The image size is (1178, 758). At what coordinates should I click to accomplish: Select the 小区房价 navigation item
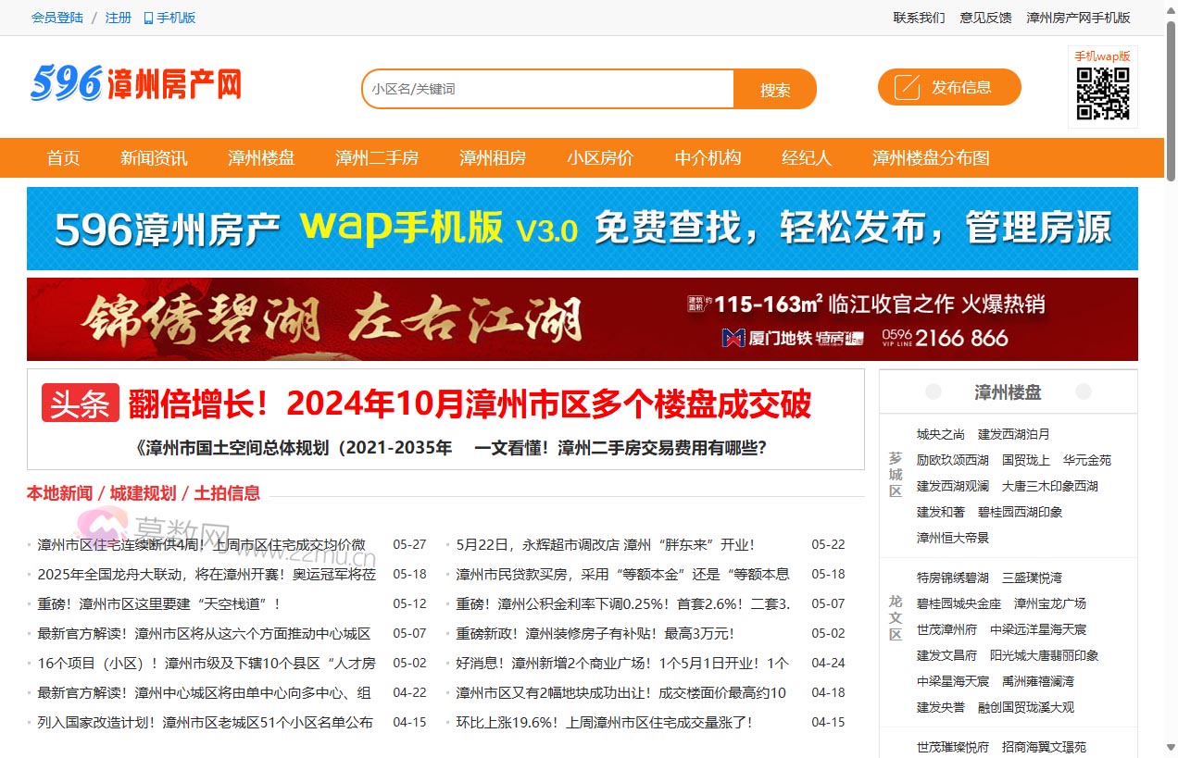click(x=600, y=157)
